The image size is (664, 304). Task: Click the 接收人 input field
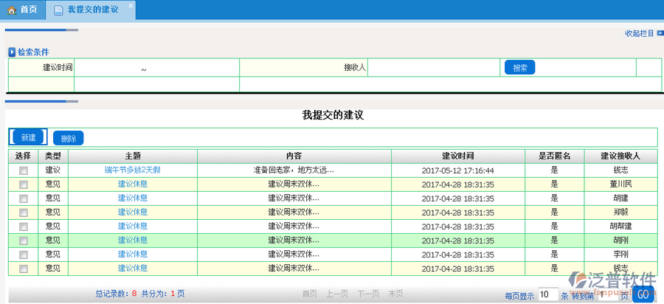pos(434,68)
